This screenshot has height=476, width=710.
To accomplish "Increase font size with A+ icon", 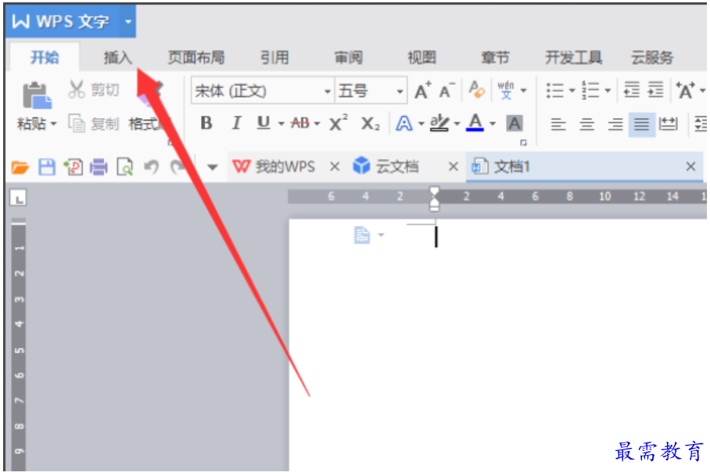I will click(x=423, y=91).
